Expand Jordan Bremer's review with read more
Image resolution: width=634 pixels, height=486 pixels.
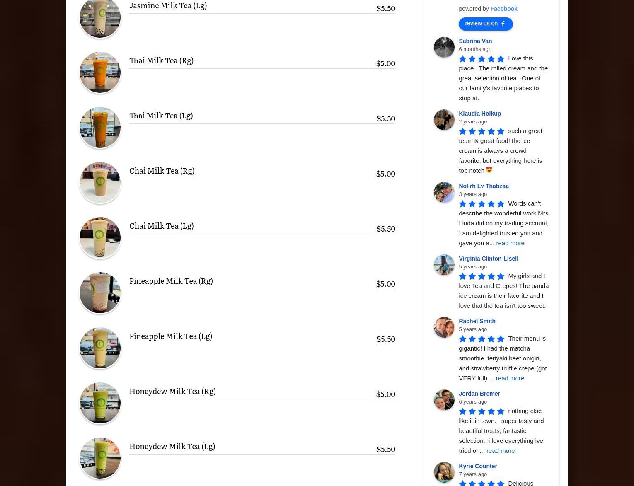(500, 450)
